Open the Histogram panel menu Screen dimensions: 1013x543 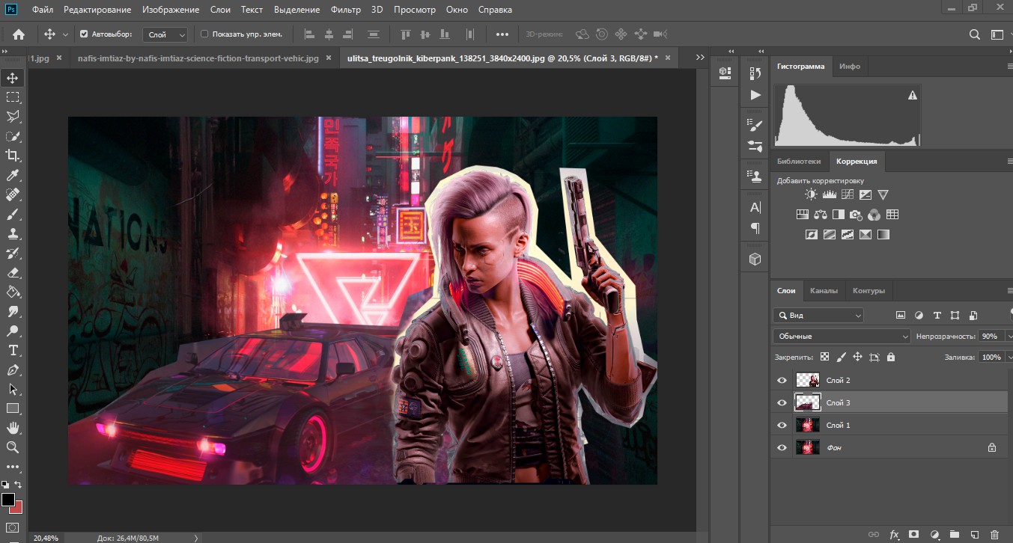pos(1009,67)
